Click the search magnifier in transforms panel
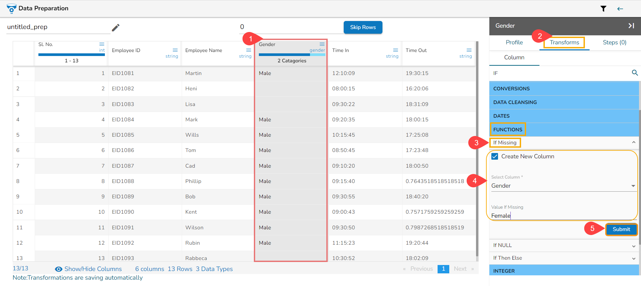Image resolution: width=641 pixels, height=286 pixels. coord(635,73)
